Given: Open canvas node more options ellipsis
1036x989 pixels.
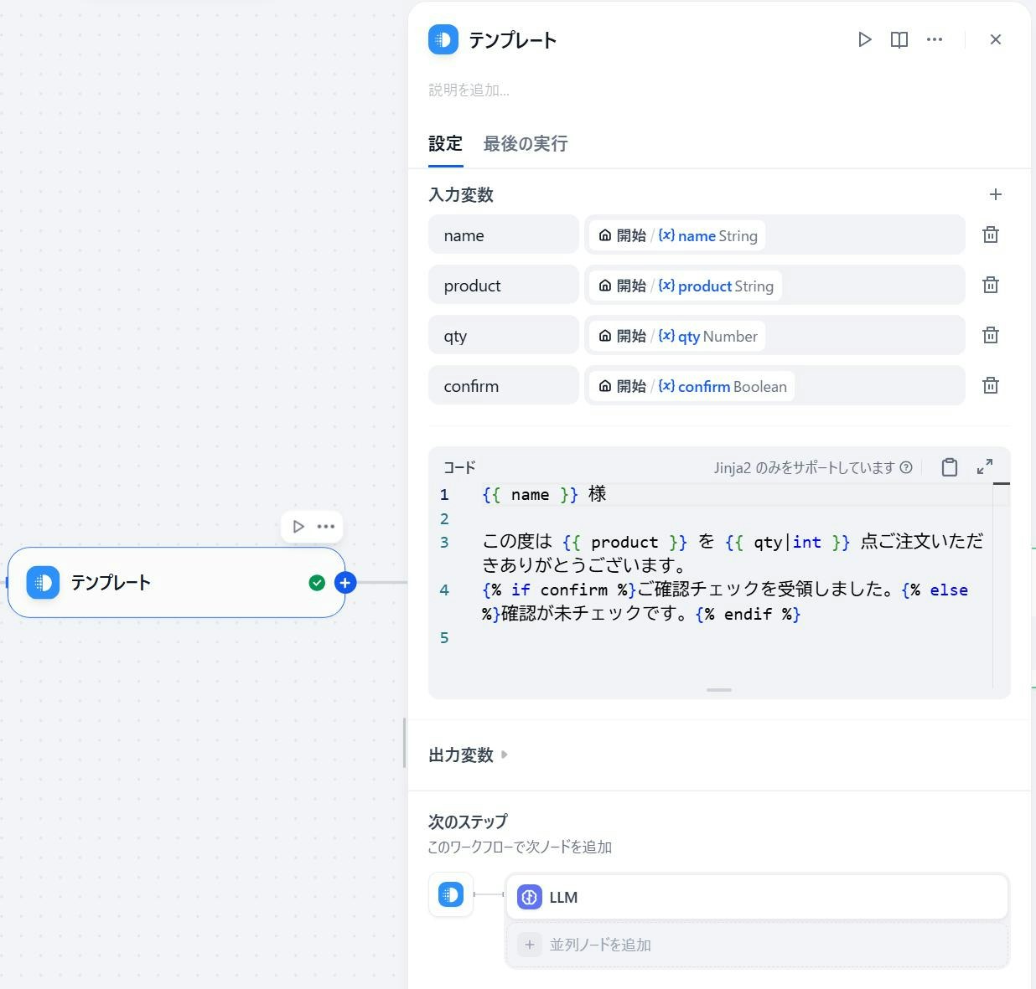Looking at the screenshot, I should [x=326, y=527].
